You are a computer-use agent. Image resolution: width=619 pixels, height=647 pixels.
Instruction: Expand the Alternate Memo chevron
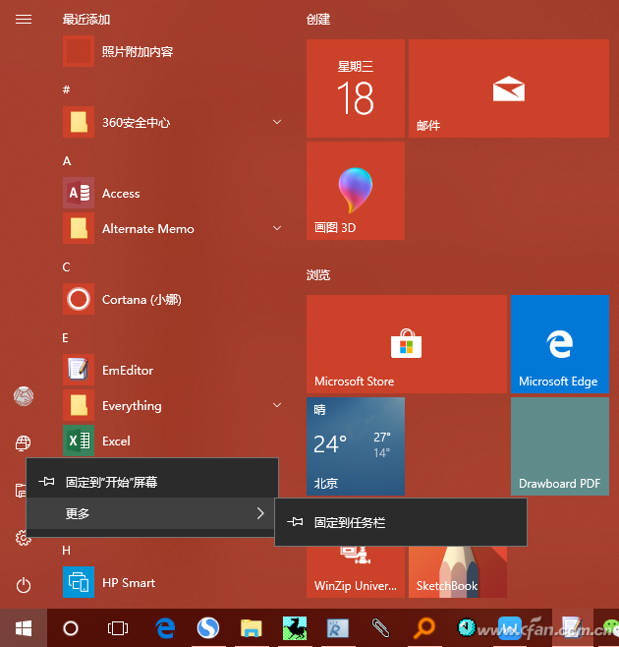tap(277, 228)
